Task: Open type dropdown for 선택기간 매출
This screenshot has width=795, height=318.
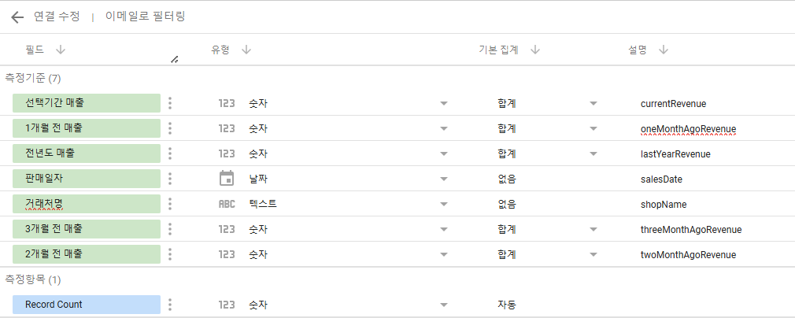Action: [x=444, y=103]
